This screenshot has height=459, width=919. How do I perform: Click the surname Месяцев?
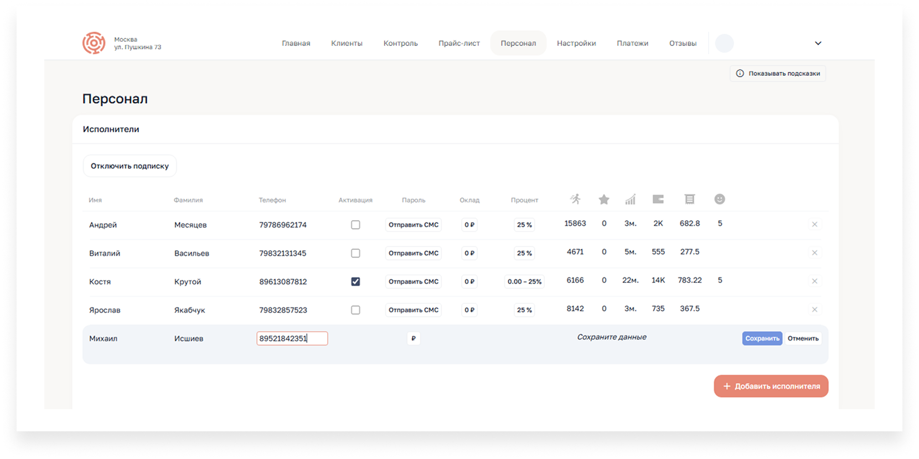[x=190, y=225]
